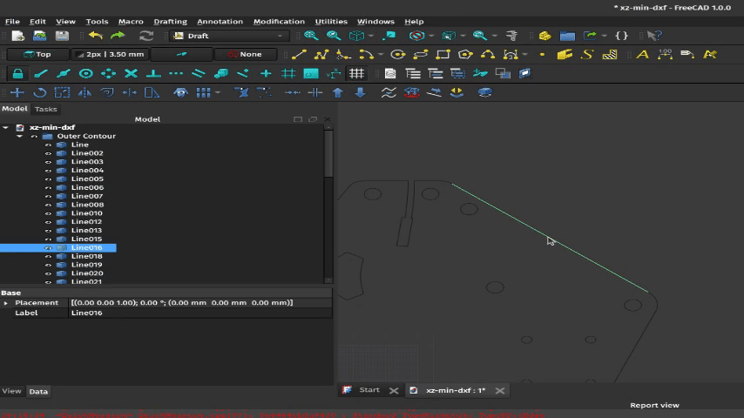Select the Draft Rectangle tool

pyautogui.click(x=443, y=55)
